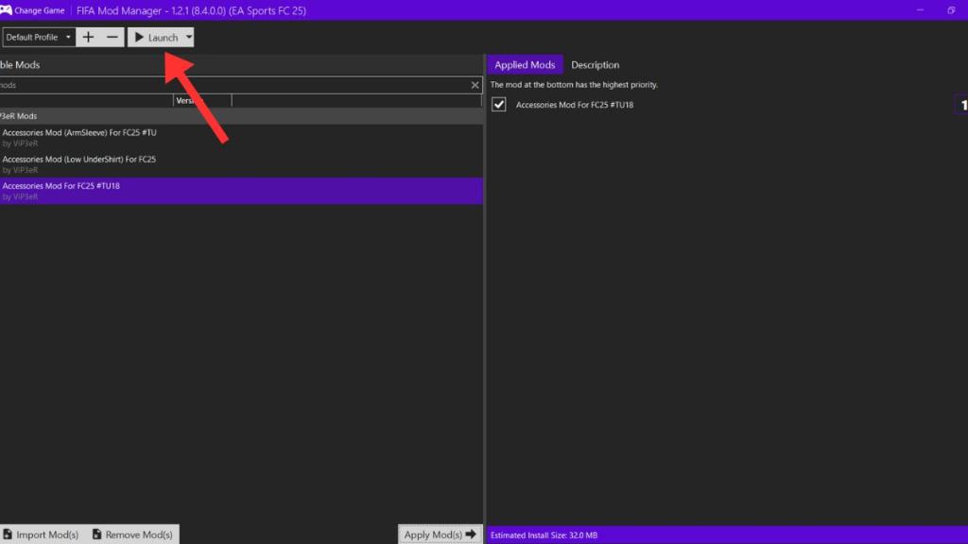Click the plus icon to add a profile

pos(87,37)
